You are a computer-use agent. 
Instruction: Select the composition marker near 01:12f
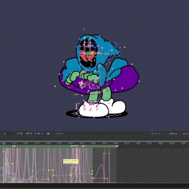coord(14,146)
